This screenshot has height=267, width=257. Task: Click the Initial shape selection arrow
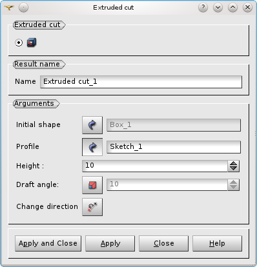(92, 125)
